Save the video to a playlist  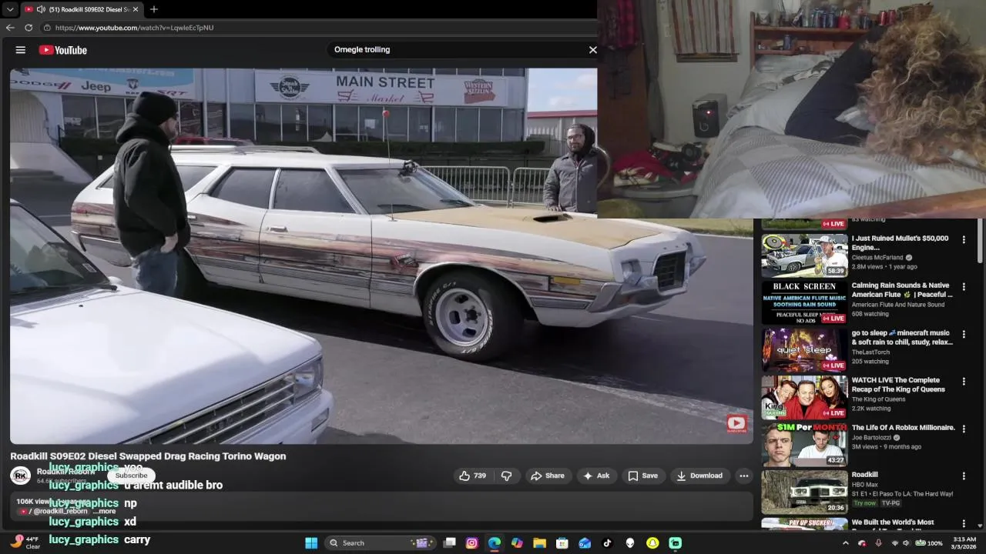pyautogui.click(x=642, y=476)
